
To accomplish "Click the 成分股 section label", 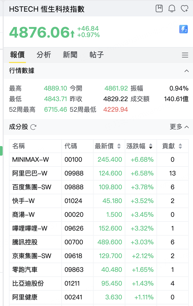I will 19,127.
